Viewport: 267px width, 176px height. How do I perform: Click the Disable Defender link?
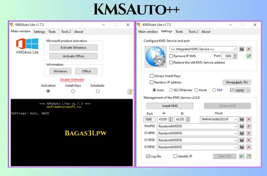(x=72, y=80)
